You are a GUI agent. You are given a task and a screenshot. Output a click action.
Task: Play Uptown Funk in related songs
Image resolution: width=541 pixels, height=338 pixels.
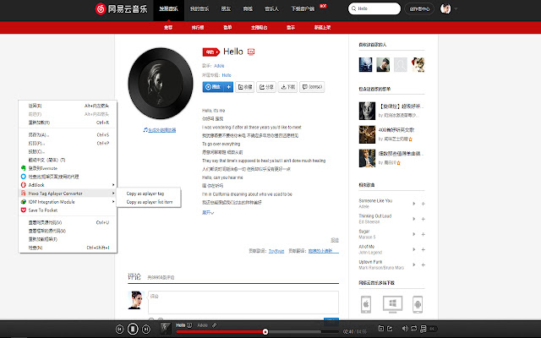[414, 264]
